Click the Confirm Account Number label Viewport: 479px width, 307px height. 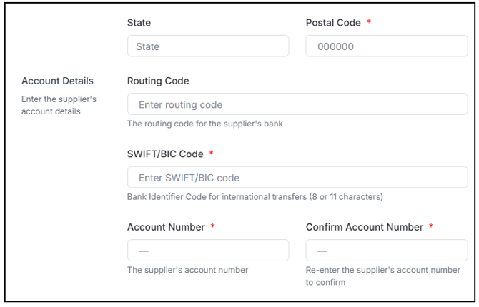[365, 227]
